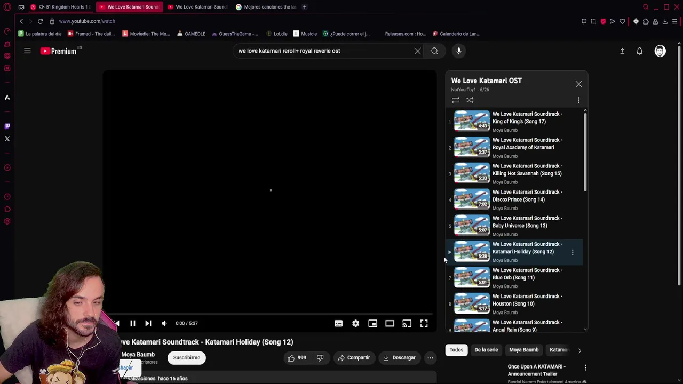Open Twitch in the Opera sidebar
The image size is (683, 384).
tap(7, 126)
